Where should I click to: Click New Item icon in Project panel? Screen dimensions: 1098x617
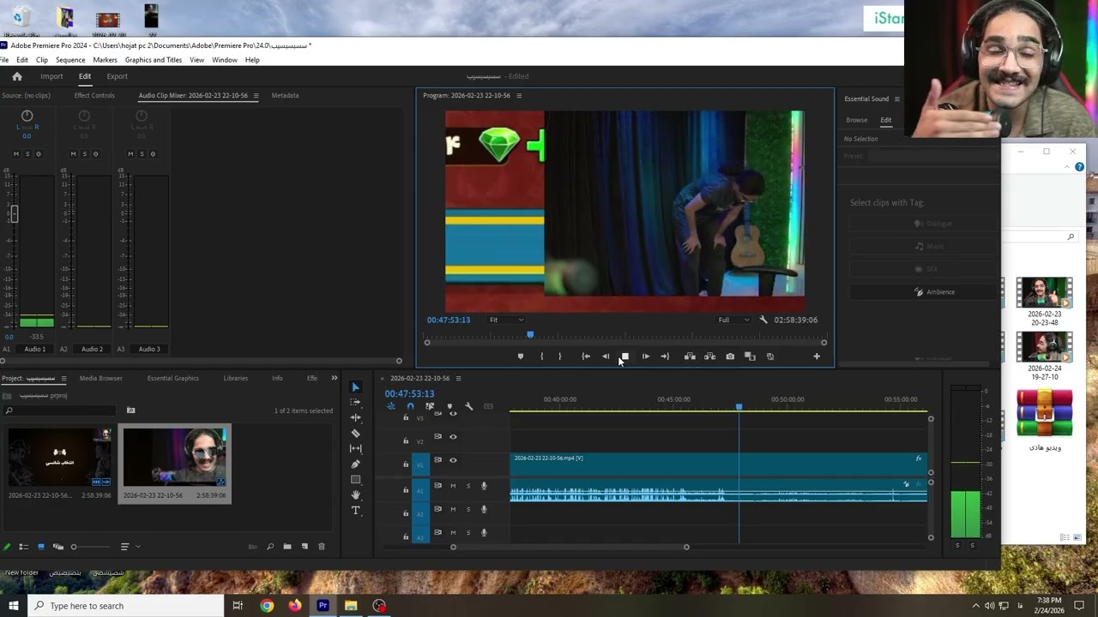coord(305,547)
